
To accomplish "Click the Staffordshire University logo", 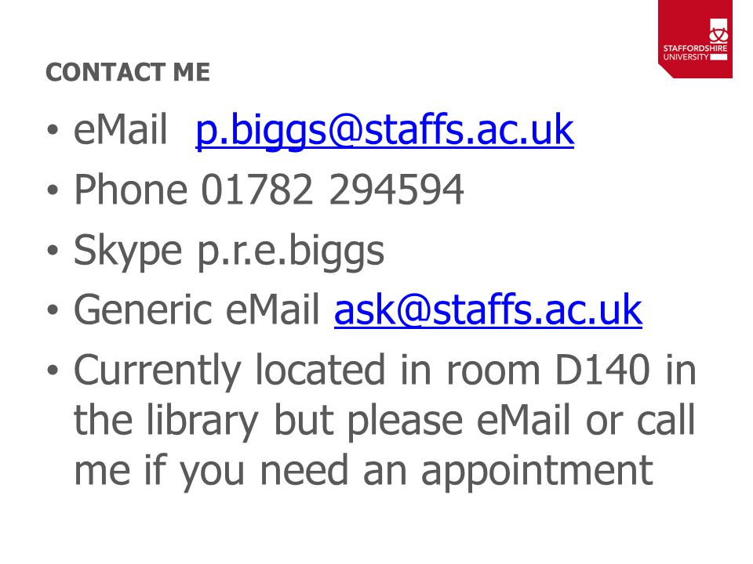I will (695, 39).
